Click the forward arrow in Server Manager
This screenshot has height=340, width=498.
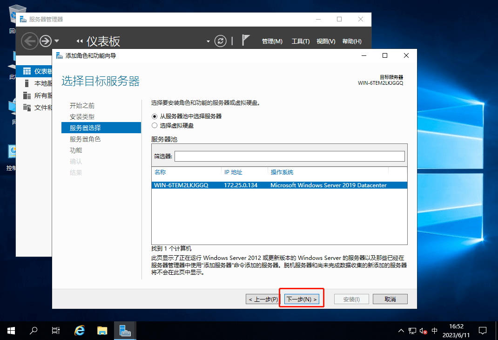pos(46,41)
